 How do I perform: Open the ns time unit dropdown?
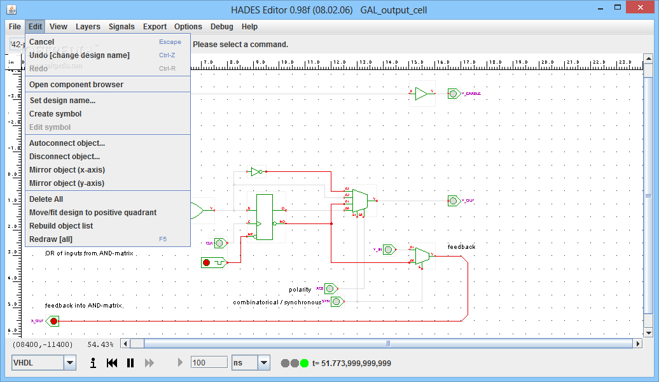(x=263, y=363)
